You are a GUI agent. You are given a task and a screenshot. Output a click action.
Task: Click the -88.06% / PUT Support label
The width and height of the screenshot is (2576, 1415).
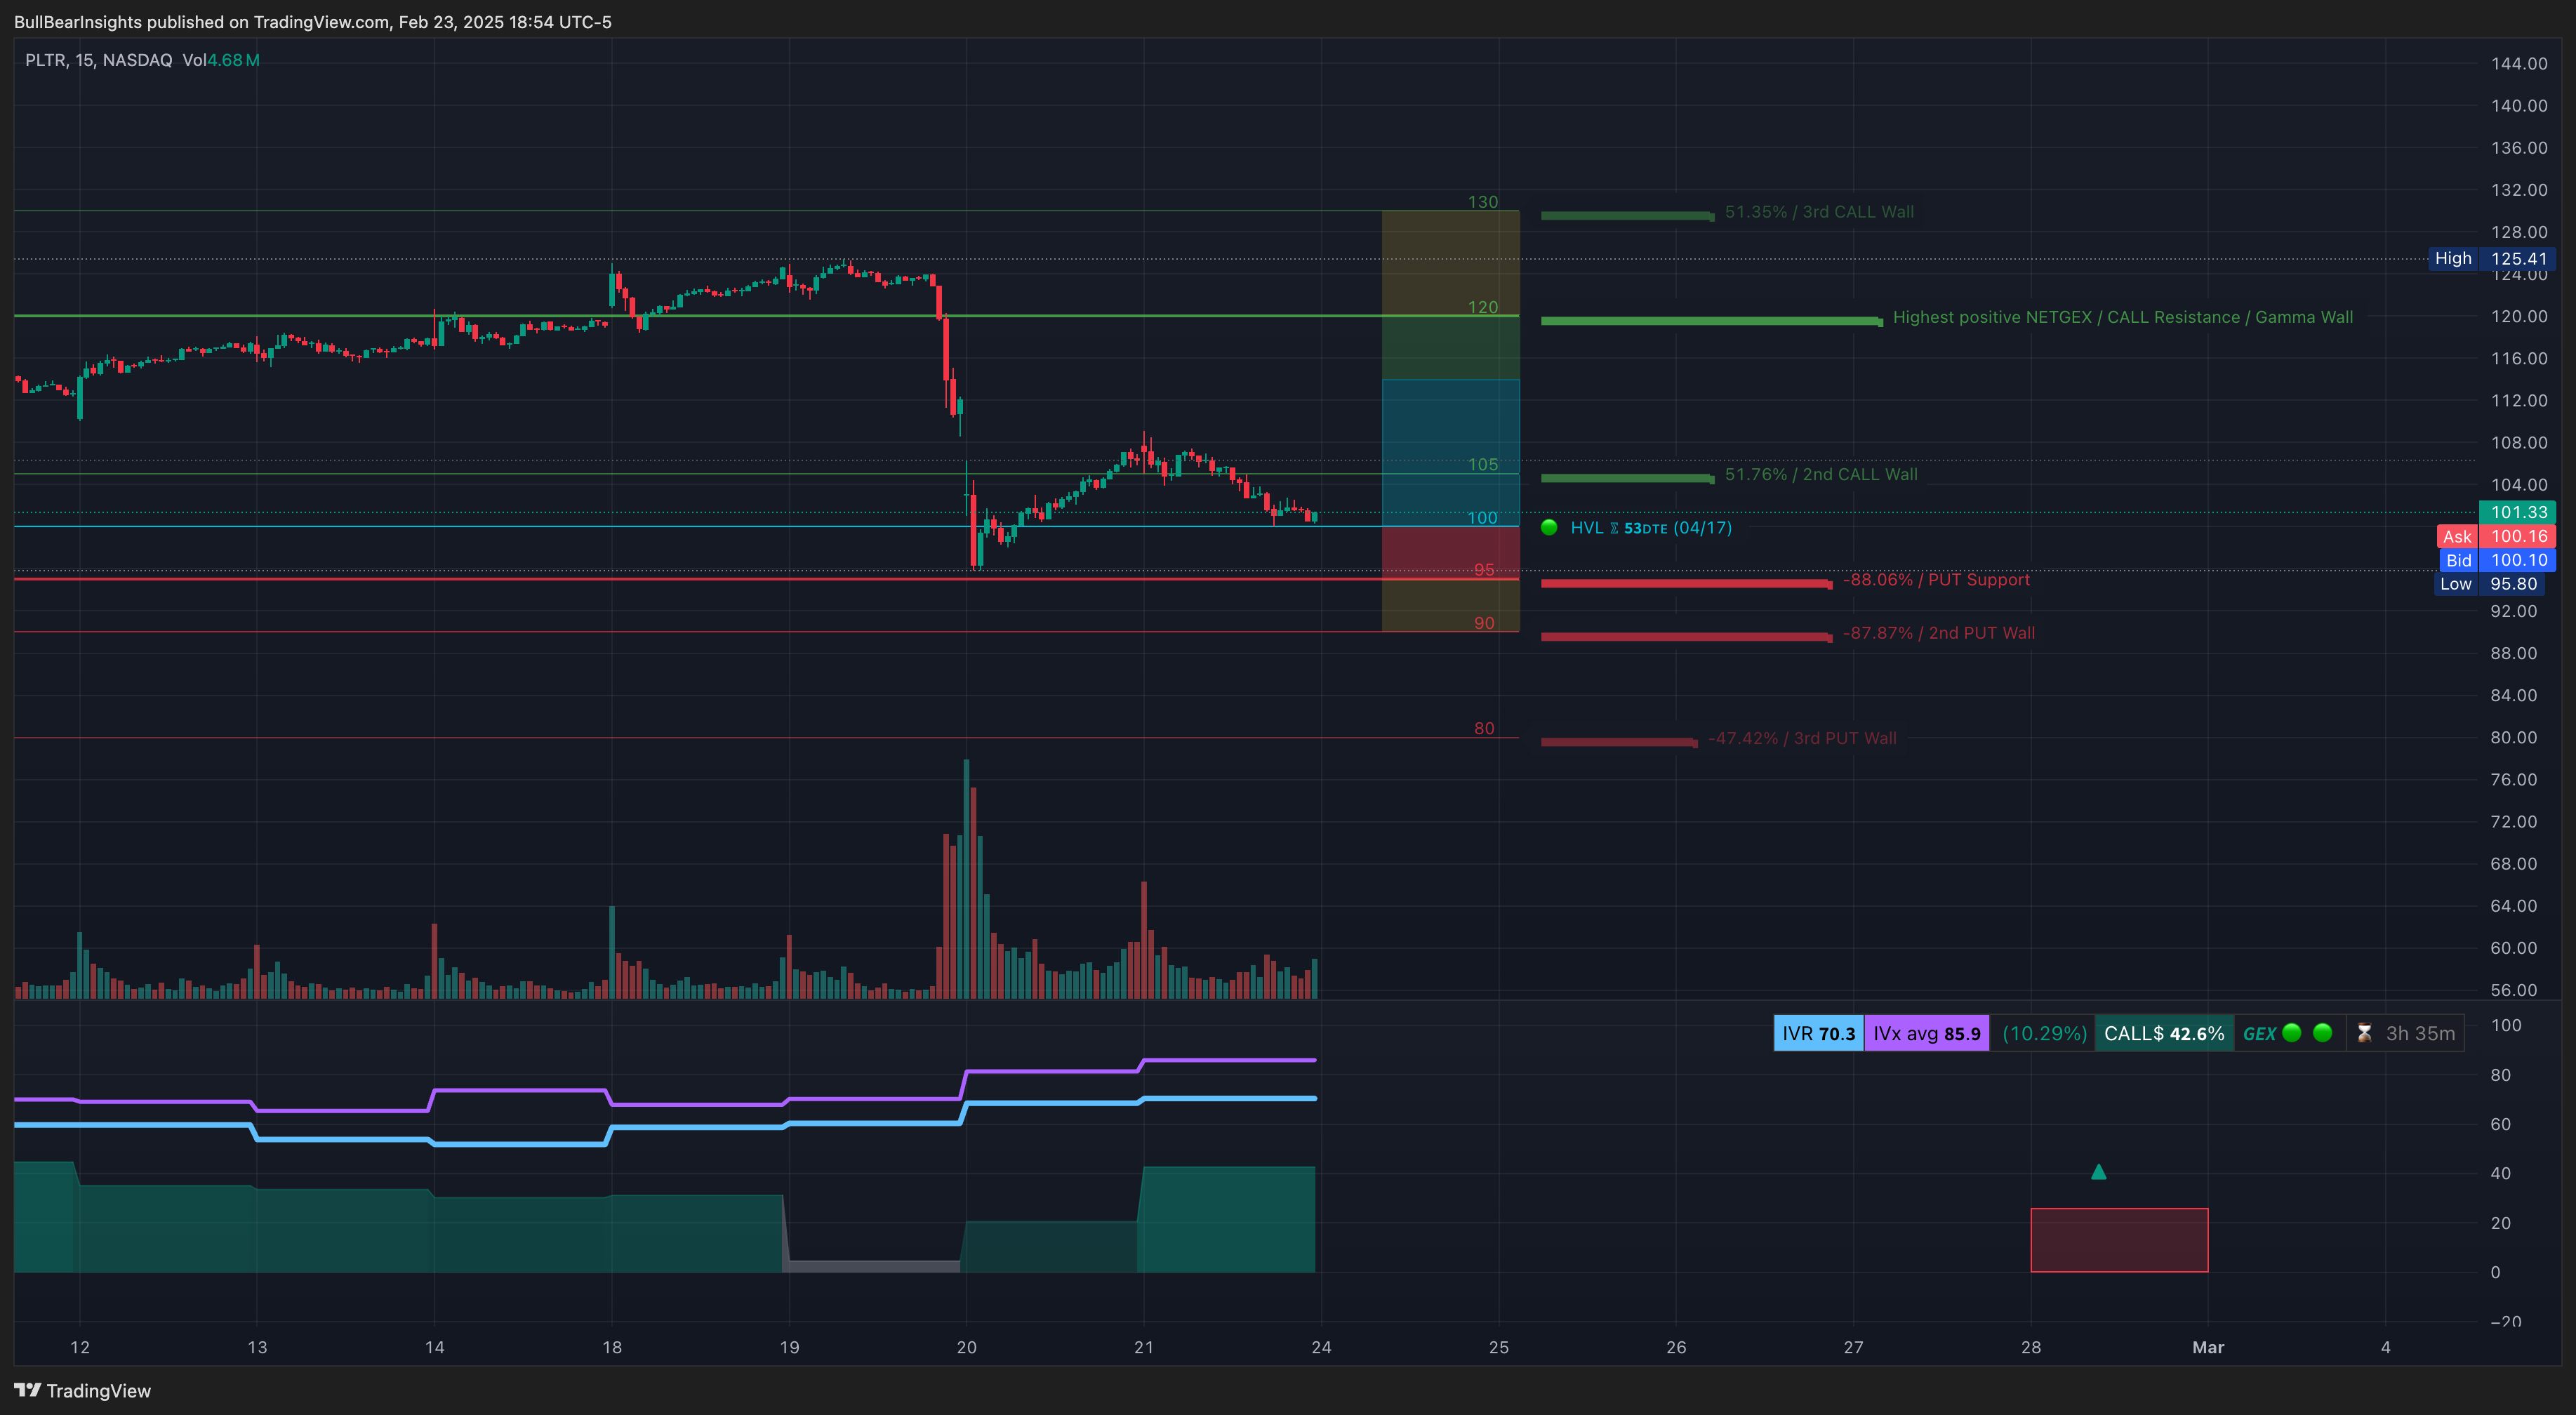1936,580
